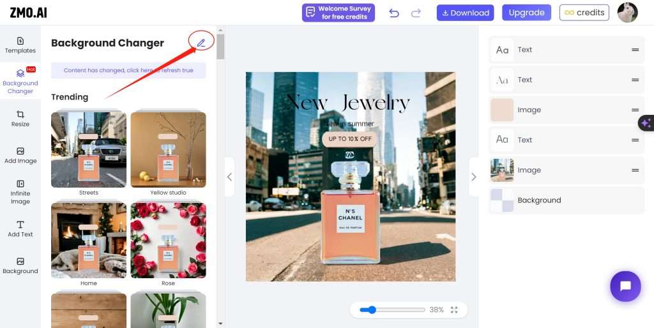Select the Rose background thumbnail
The width and height of the screenshot is (654, 328).
tap(168, 240)
